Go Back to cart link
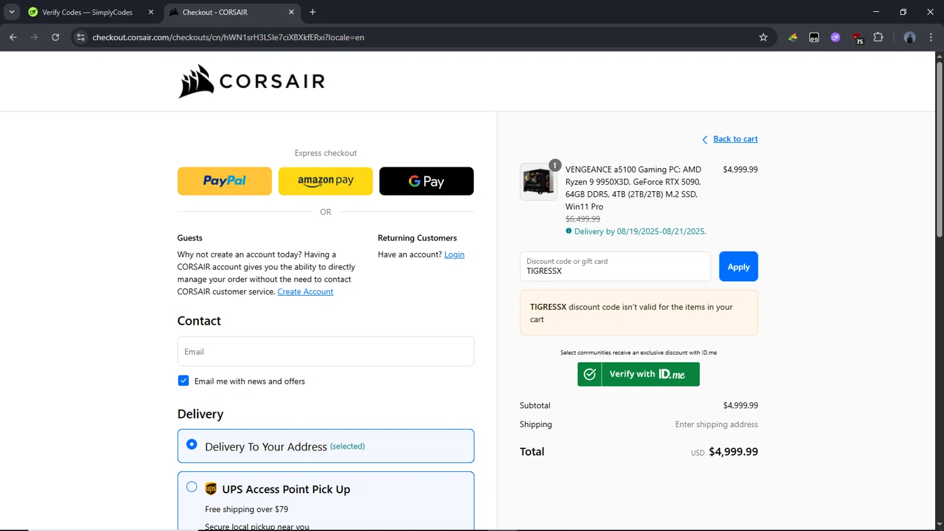 pos(735,139)
